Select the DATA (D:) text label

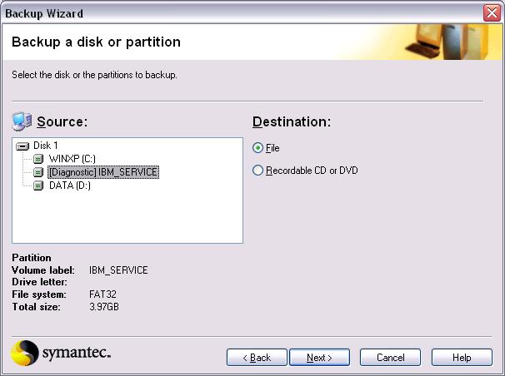tap(69, 186)
